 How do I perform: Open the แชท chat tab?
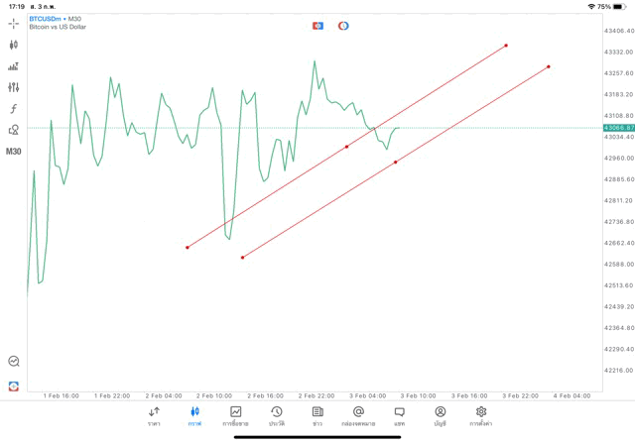pyautogui.click(x=399, y=415)
